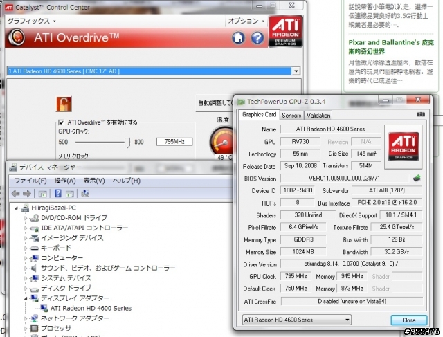This screenshot has width=443, height=337.
Task: Click the keyboard (キーボード) device icon
Action: click(x=34, y=248)
